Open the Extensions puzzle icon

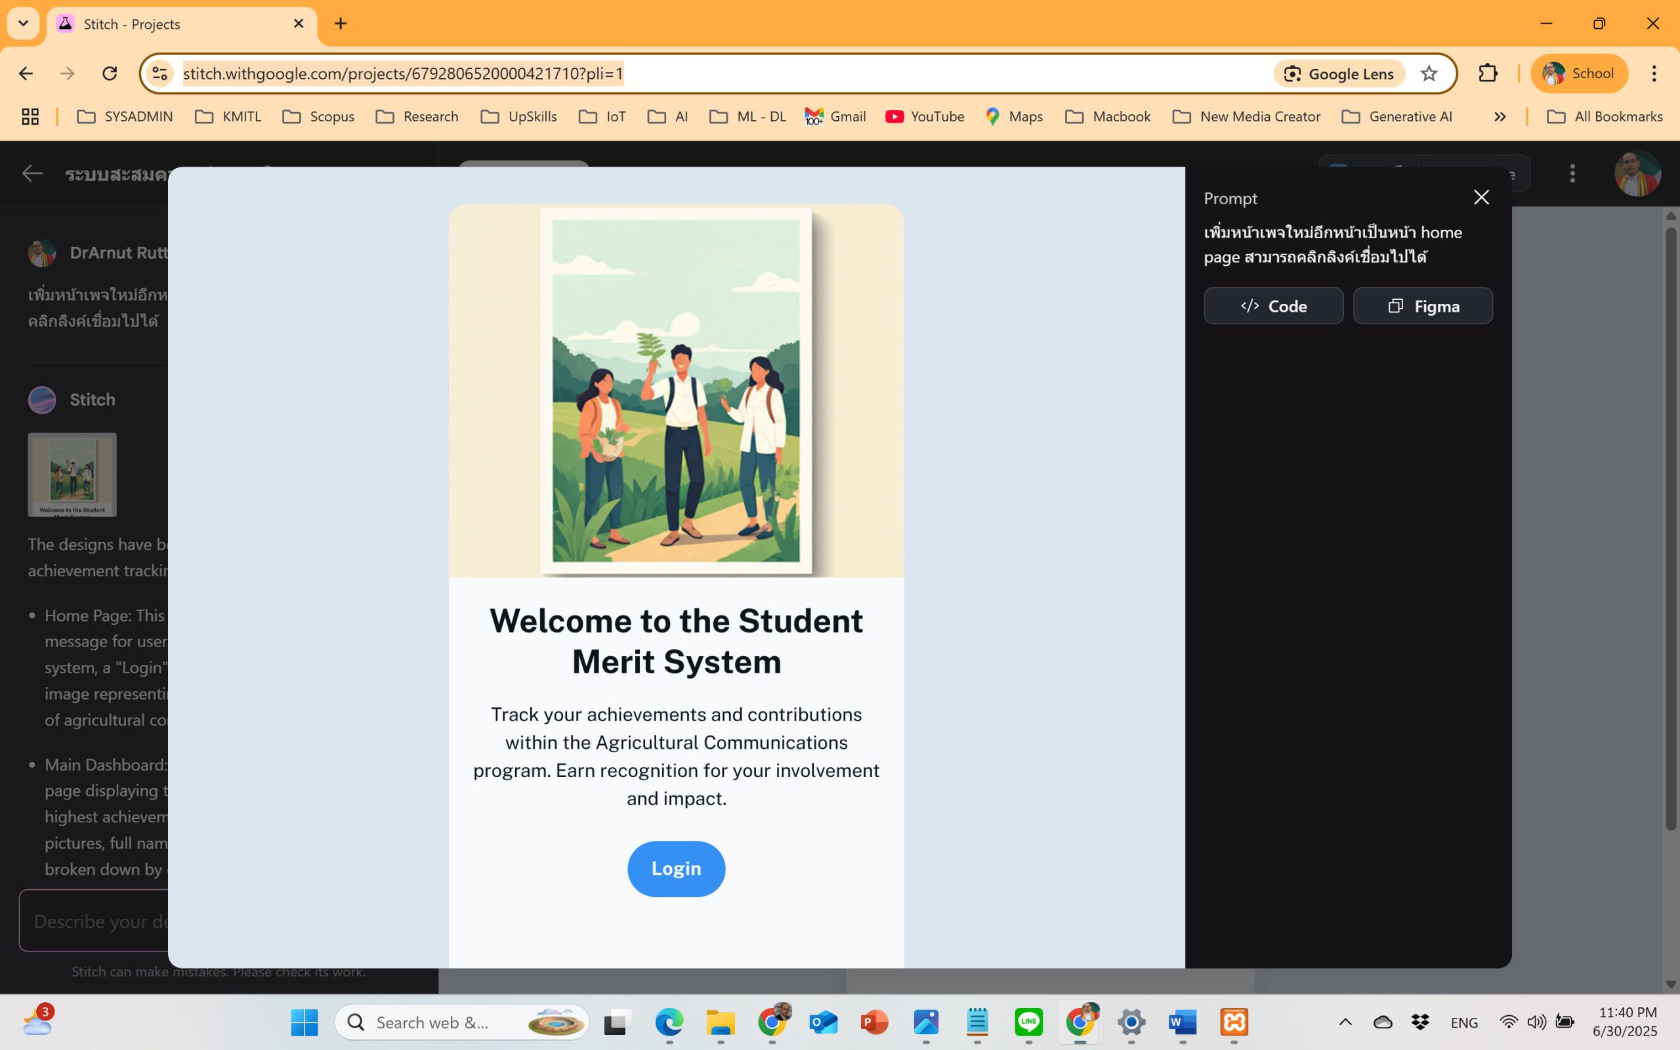coord(1488,73)
